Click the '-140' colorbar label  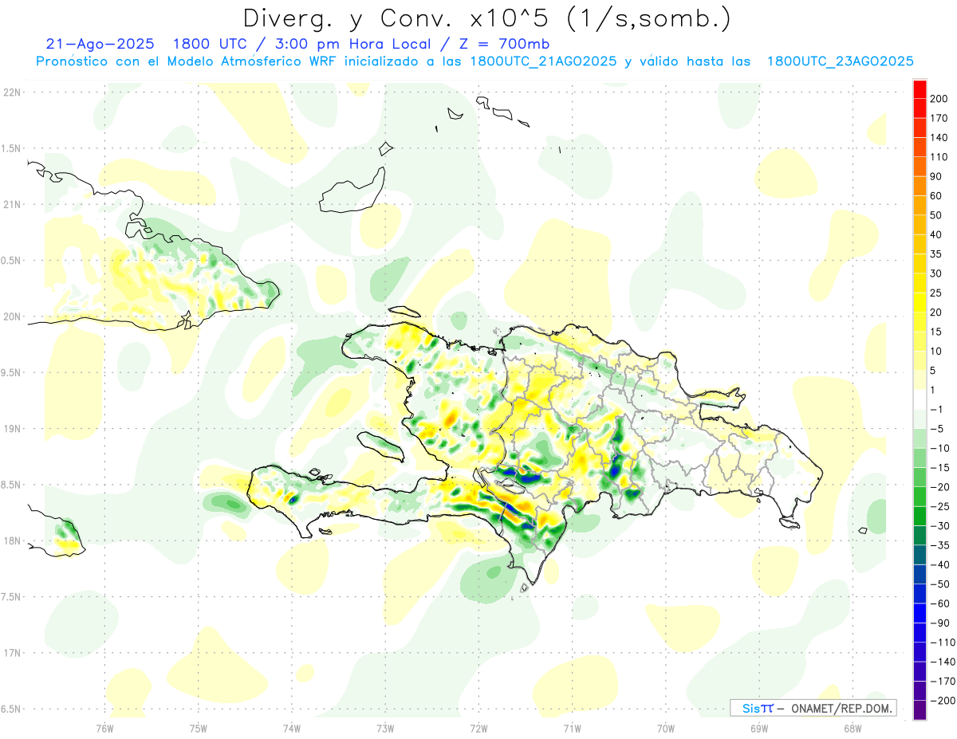942,662
